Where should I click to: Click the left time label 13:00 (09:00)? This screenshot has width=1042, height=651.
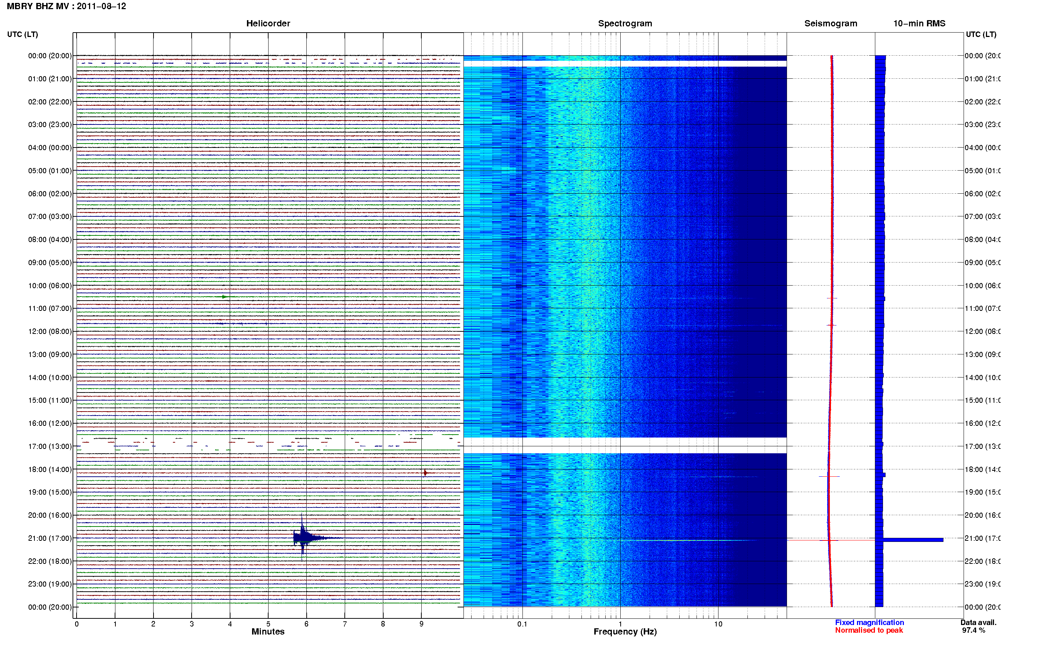click(50, 355)
